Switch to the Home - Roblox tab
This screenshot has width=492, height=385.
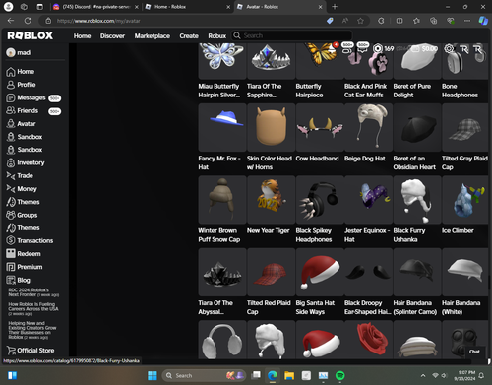pos(187,7)
